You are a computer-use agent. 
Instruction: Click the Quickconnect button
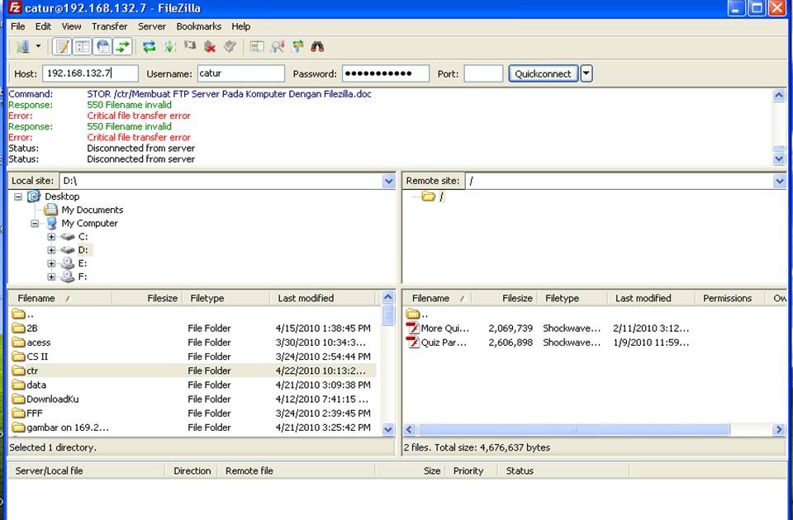543,73
